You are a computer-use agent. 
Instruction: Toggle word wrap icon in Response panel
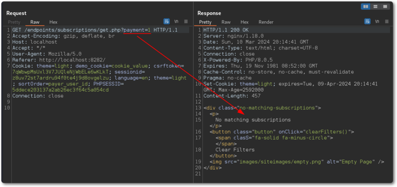pos(367,22)
